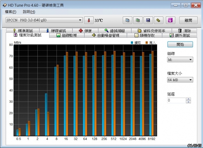Switch to the 硬碟資訊 tab

(56, 31)
